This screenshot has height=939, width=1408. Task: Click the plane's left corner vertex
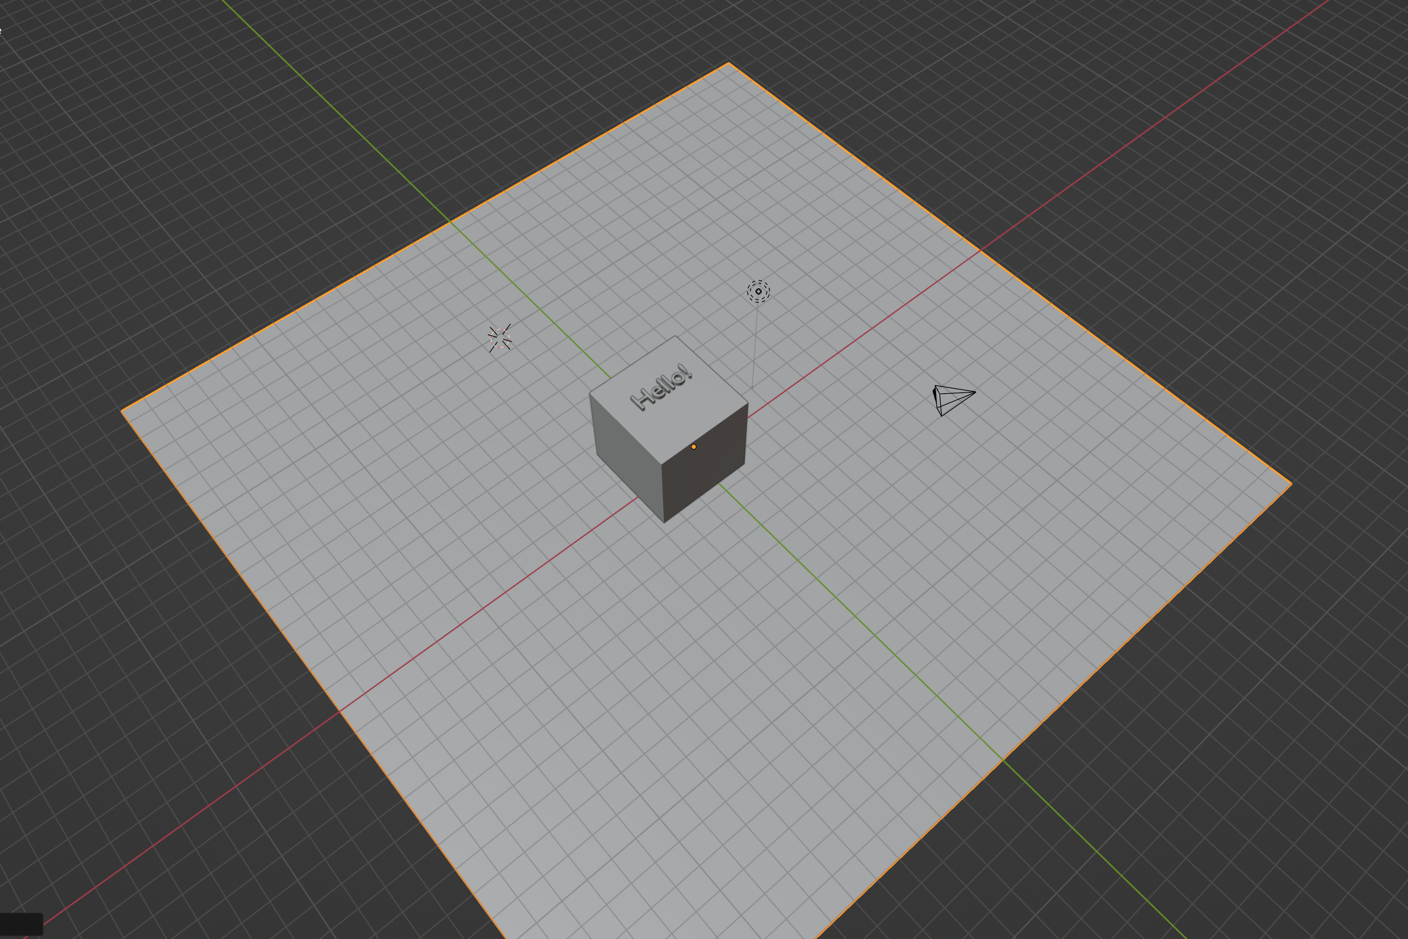coord(122,411)
